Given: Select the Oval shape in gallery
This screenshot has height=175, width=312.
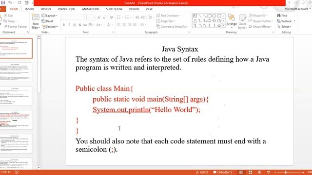Looking at the screenshot, I should point(214,16).
